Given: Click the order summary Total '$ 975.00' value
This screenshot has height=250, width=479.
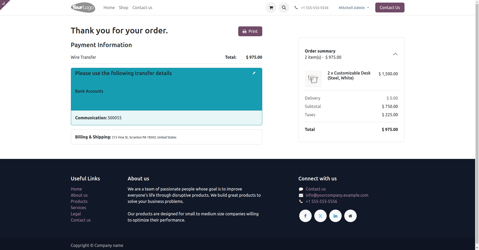Looking at the screenshot, I should pyautogui.click(x=390, y=129).
